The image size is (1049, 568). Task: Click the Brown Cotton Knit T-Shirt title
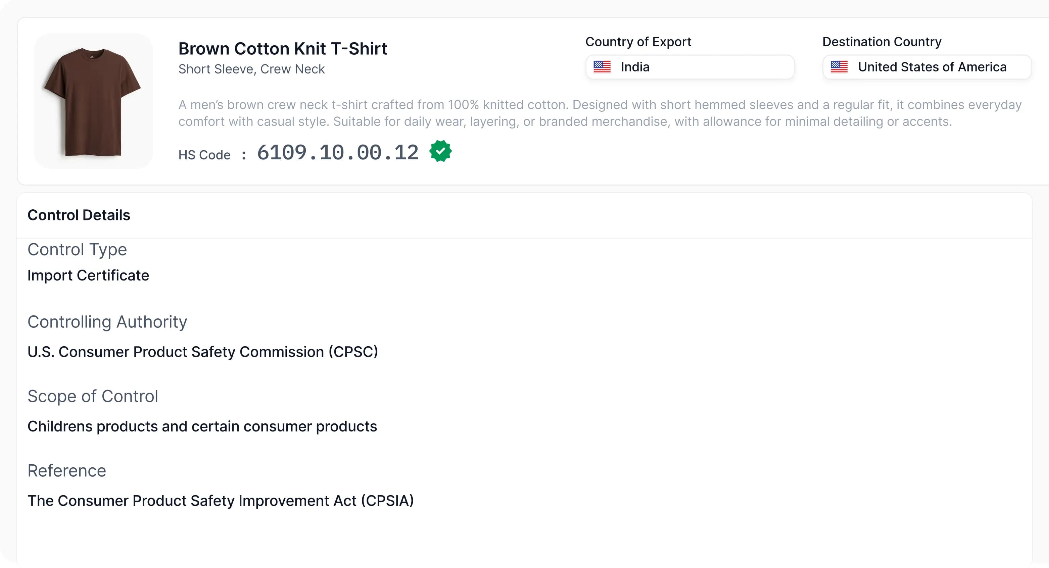[283, 49]
